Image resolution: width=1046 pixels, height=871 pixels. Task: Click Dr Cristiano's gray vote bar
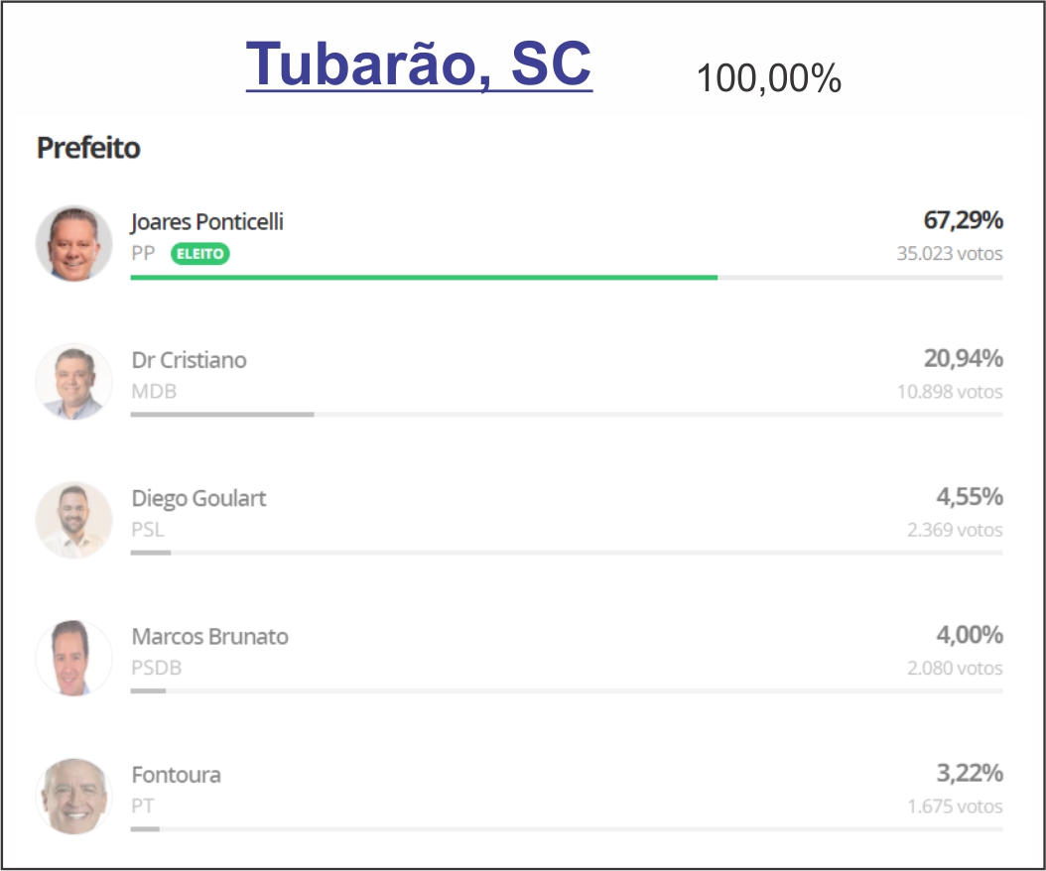click(x=222, y=415)
